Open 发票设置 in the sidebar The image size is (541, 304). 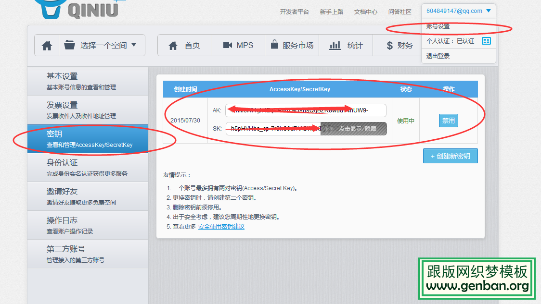pos(88,110)
